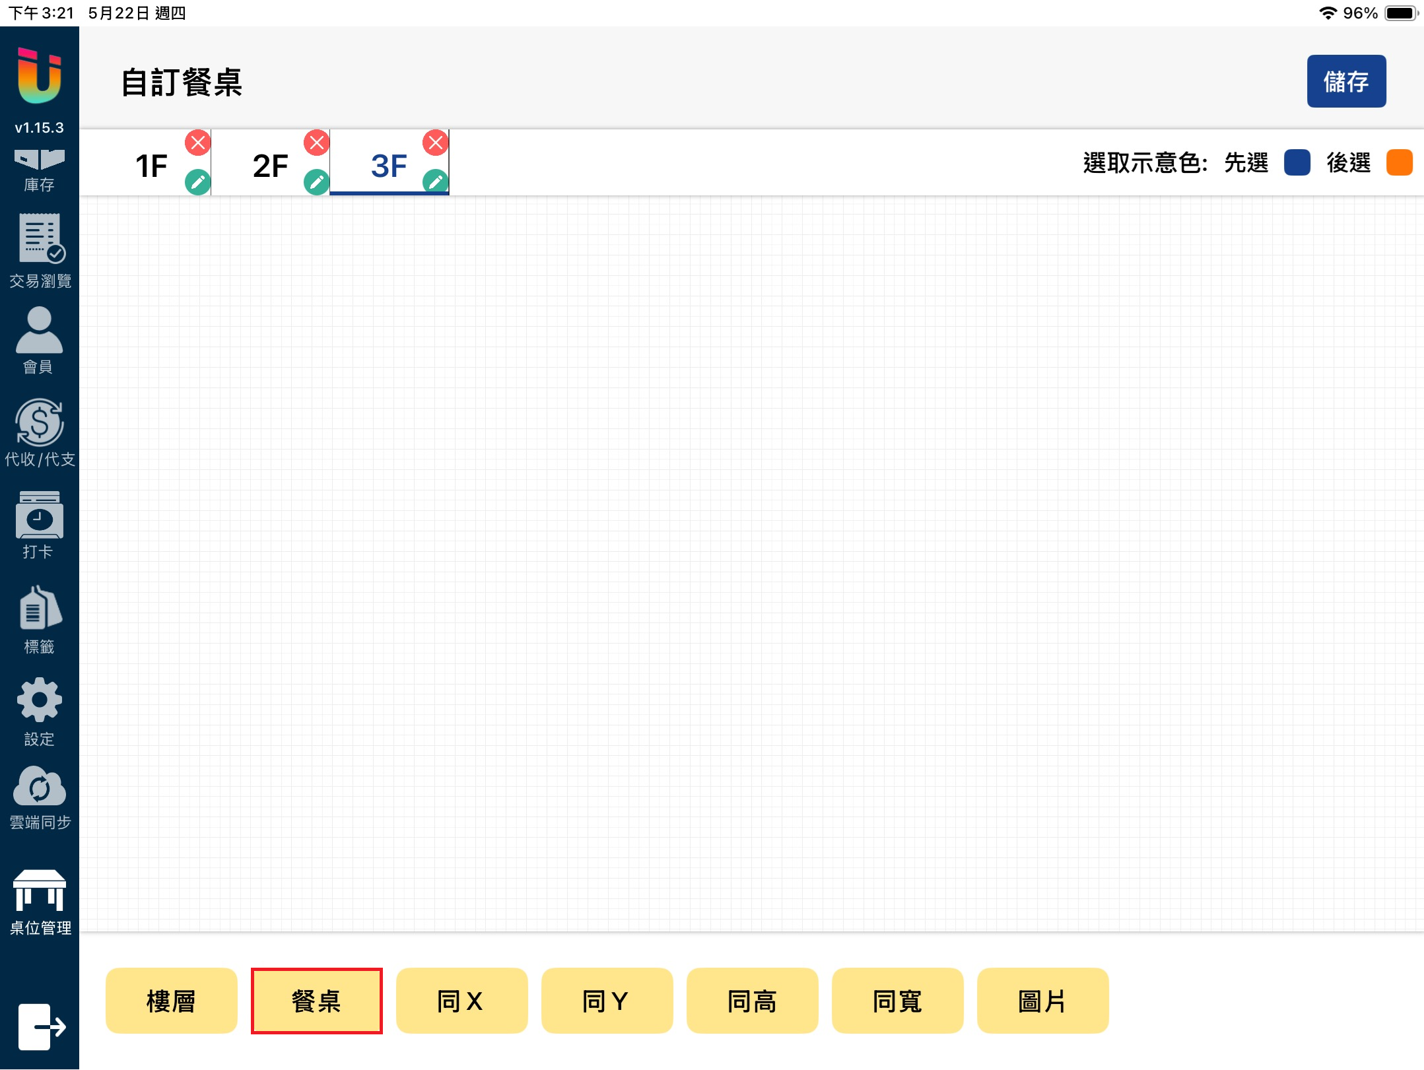Open the 庫存 inventory sidebar icon
Viewport: 1424px width, 1070px height.
click(x=39, y=170)
